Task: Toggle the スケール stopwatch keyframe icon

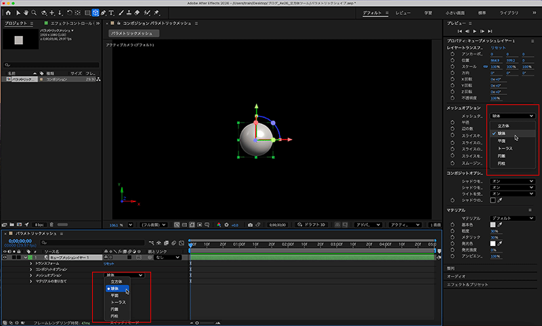Action: [452, 66]
